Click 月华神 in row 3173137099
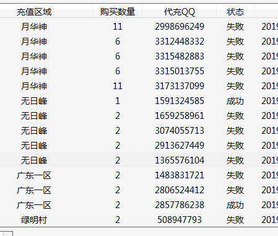278x236 pixels. click(34, 86)
